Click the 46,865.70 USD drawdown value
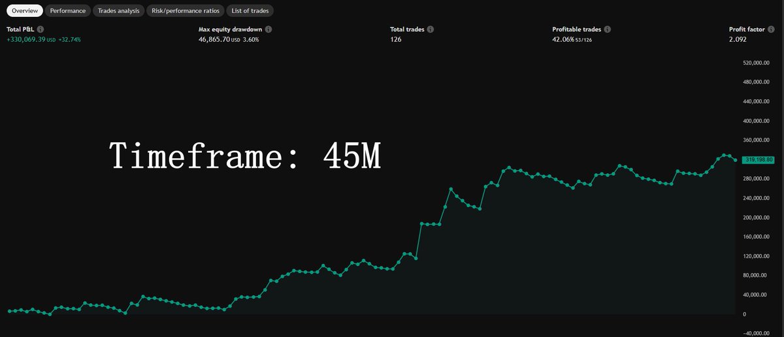Viewport: 784px width, 337px height. [x=220, y=40]
